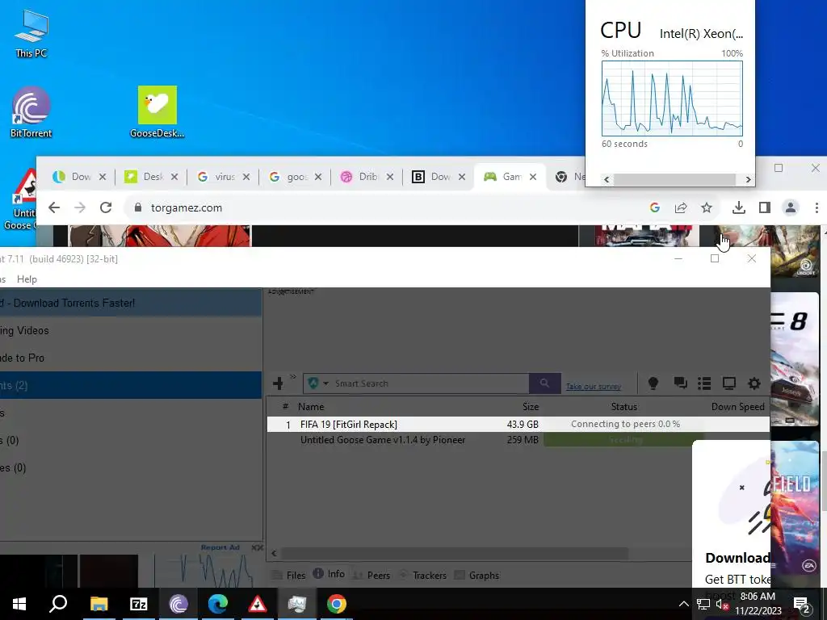Image resolution: width=827 pixels, height=620 pixels.
Task: Select GooseDesk desktop icon
Action: tap(157, 112)
